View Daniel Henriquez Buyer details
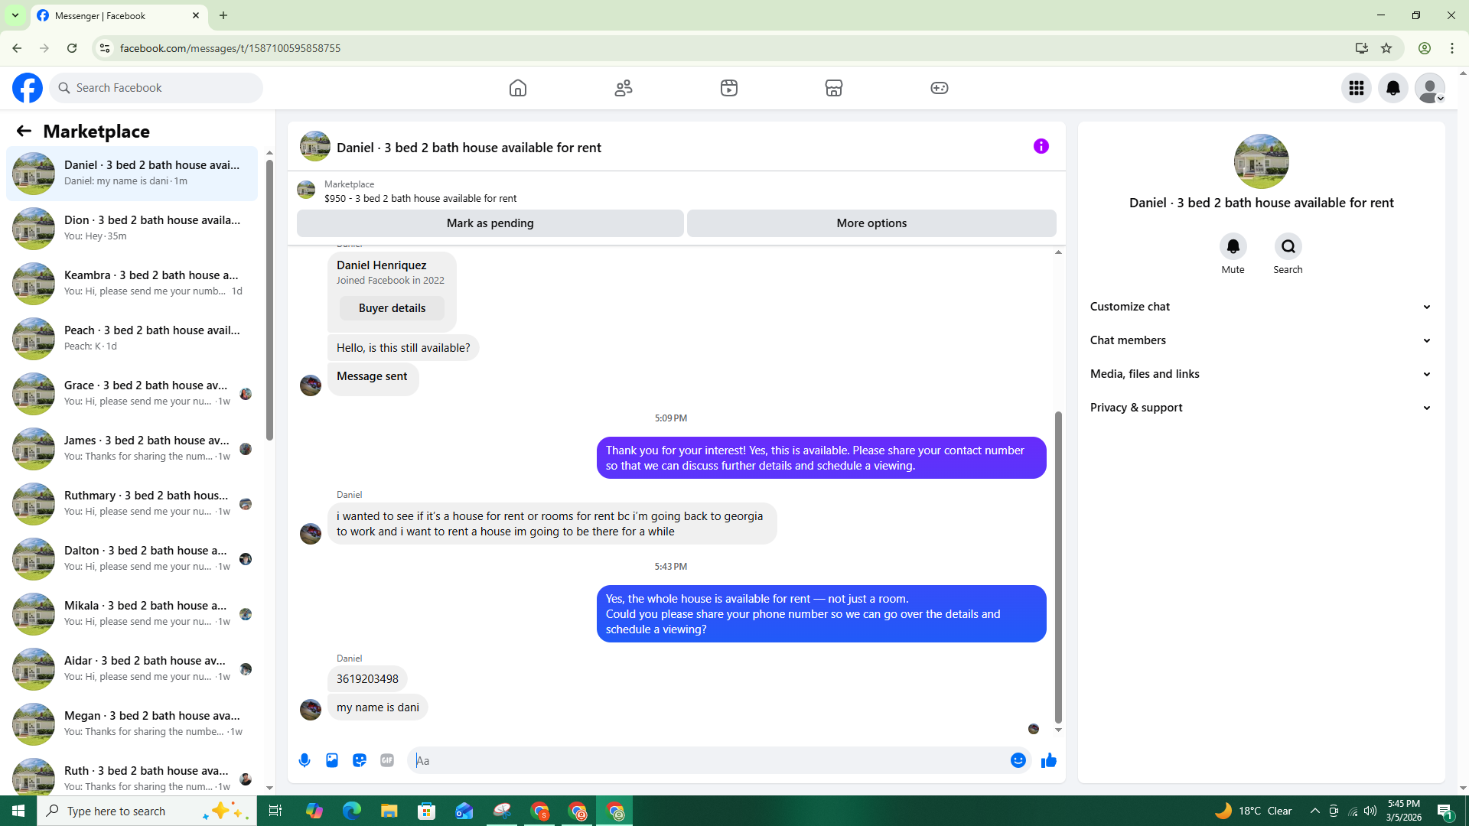 (x=392, y=308)
